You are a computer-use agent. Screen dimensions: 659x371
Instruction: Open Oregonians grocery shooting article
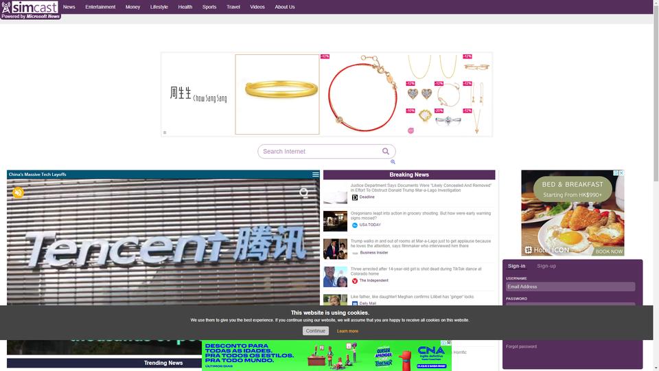421,216
